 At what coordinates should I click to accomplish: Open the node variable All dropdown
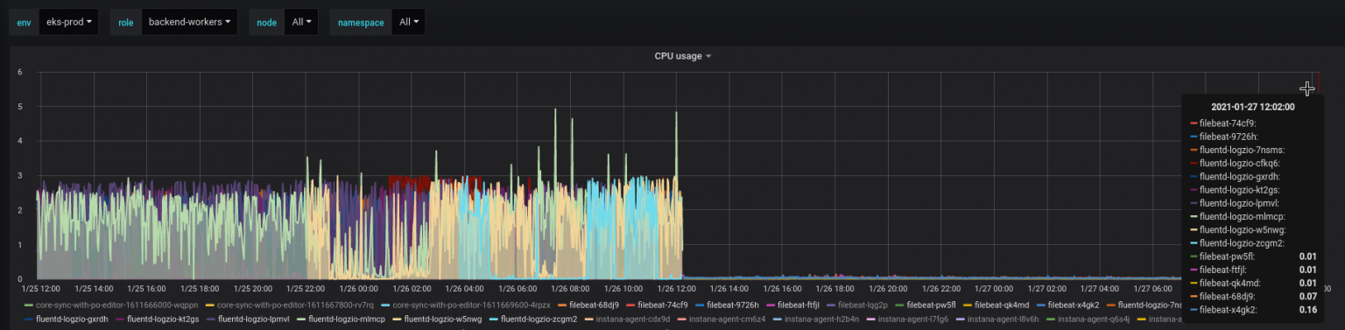point(300,22)
